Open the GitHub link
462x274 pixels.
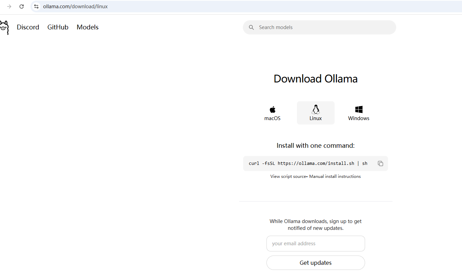pyautogui.click(x=58, y=27)
